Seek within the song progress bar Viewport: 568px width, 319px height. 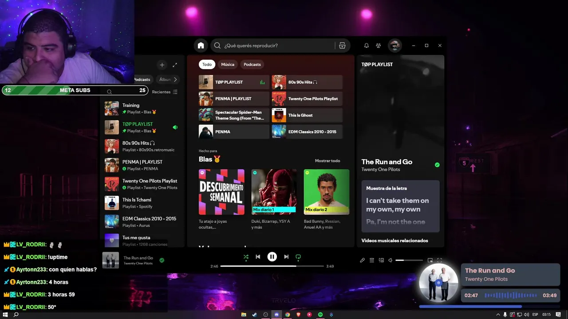(x=272, y=266)
